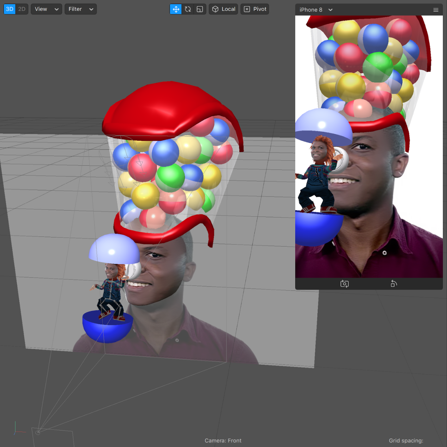
Task: Switch viewport to 2D mode
Action: click(22, 9)
